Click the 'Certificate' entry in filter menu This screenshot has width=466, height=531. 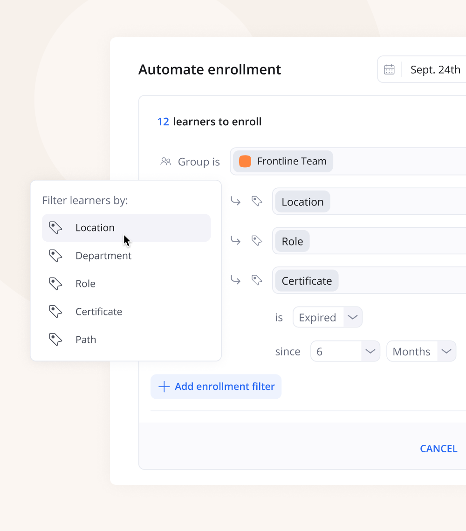tap(99, 312)
